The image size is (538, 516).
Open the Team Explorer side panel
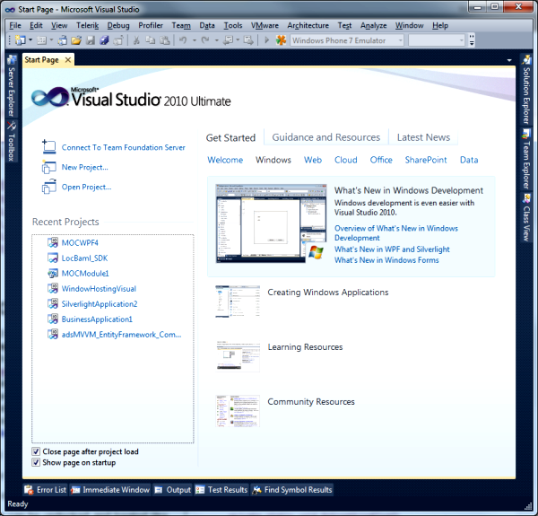coord(526,159)
